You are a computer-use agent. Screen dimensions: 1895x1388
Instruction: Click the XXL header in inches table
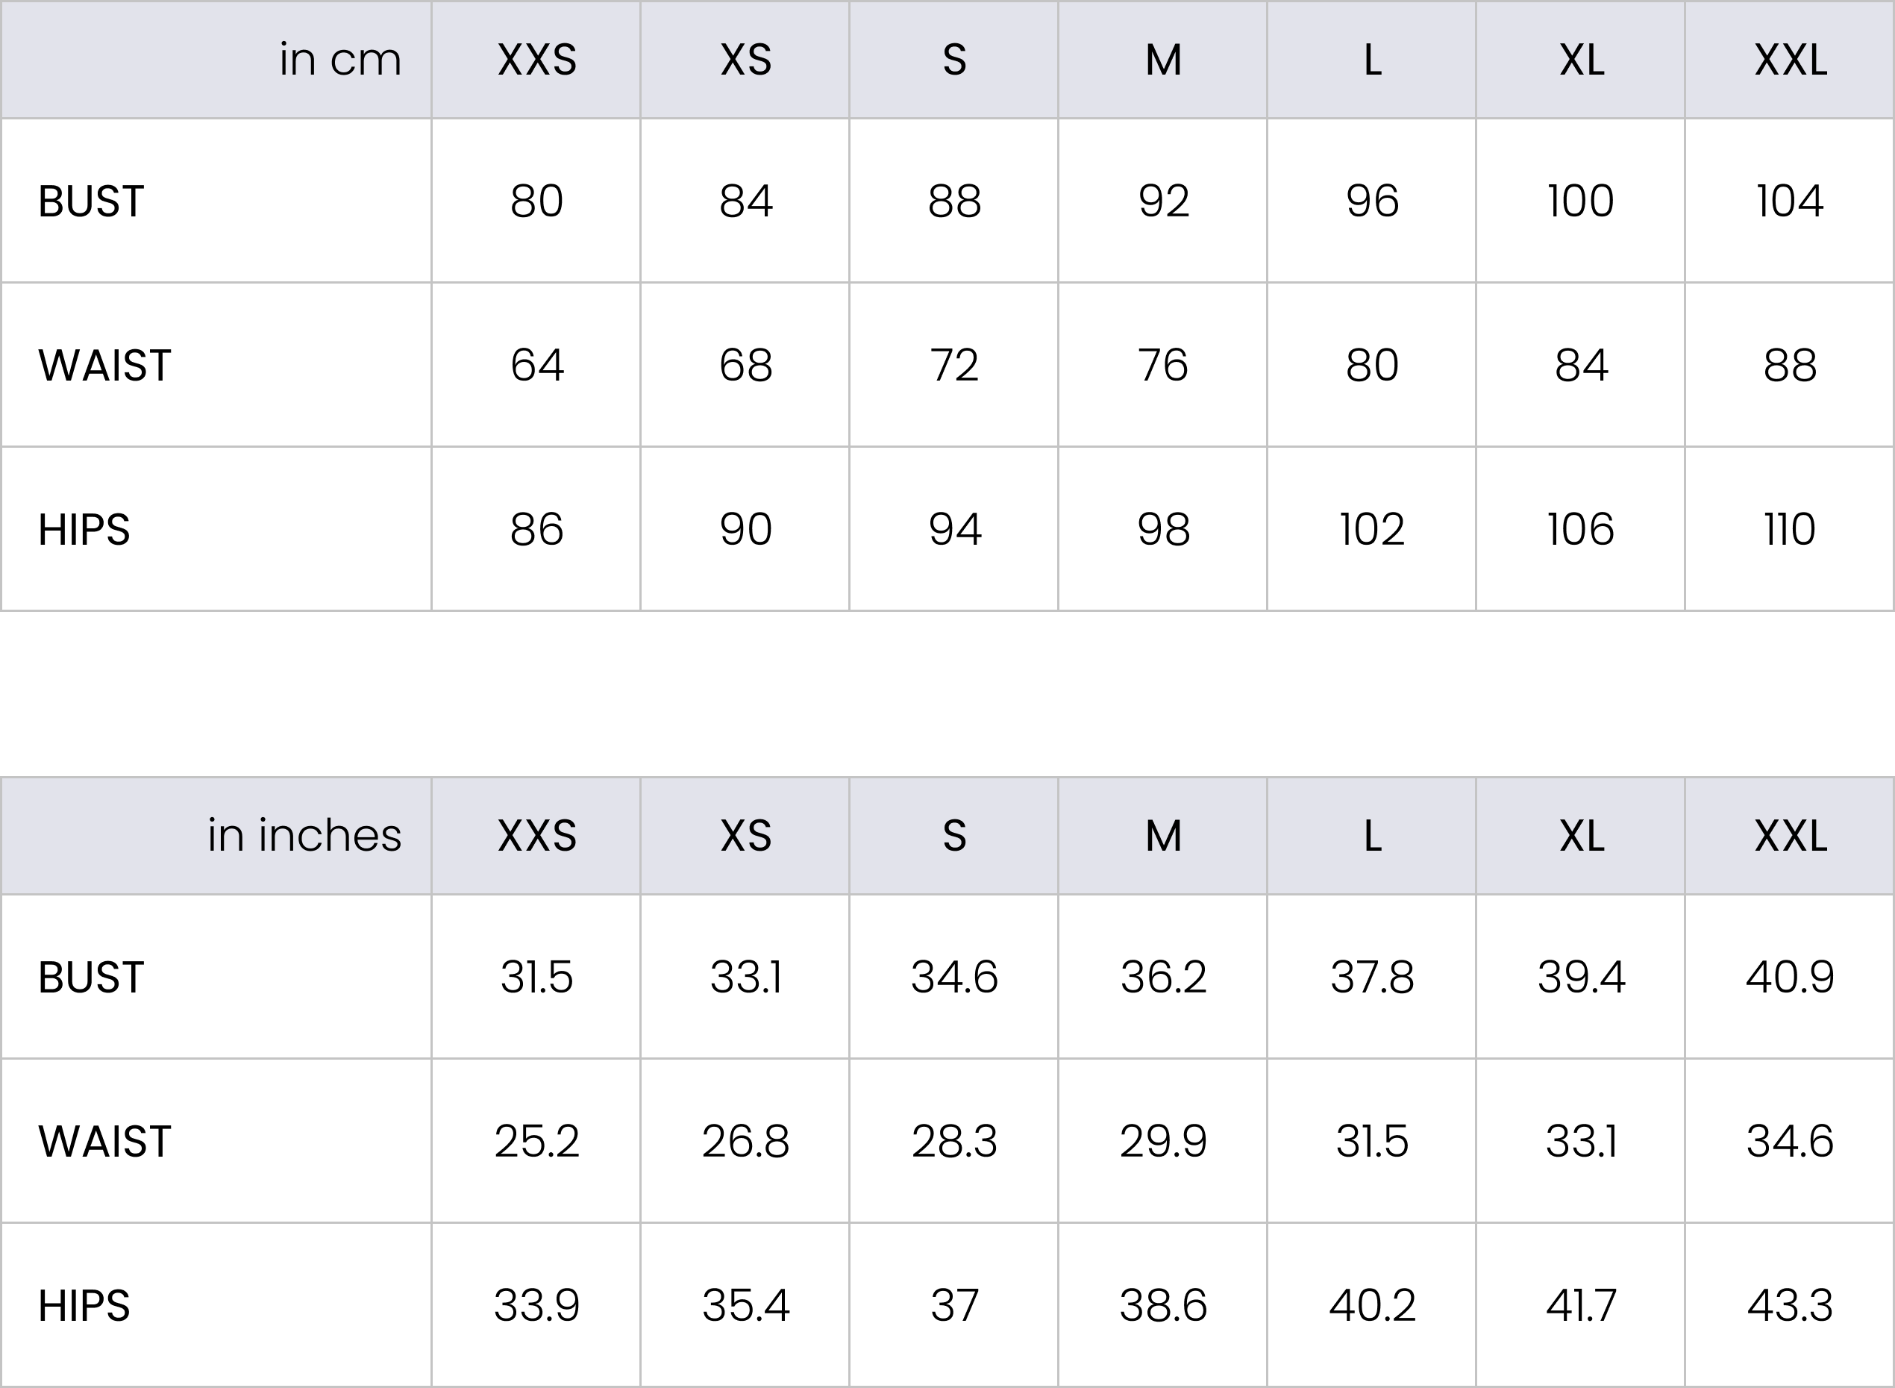pos(1790,835)
